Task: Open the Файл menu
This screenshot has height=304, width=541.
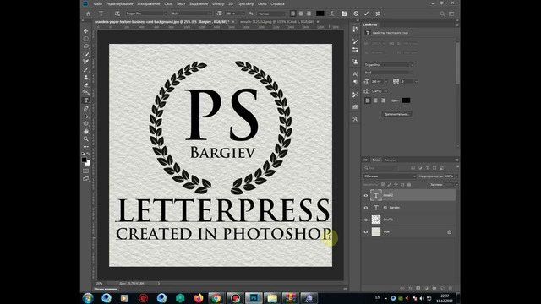Action: (x=98, y=3)
